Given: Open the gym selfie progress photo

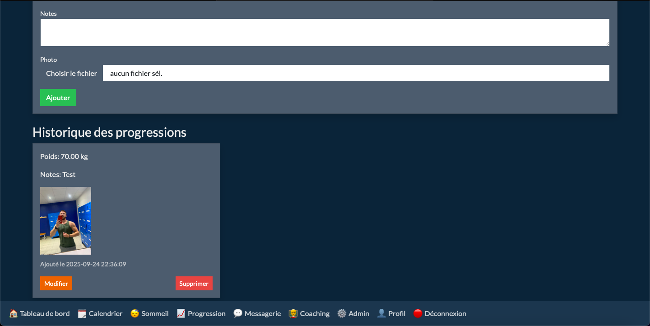Looking at the screenshot, I should coord(65,221).
